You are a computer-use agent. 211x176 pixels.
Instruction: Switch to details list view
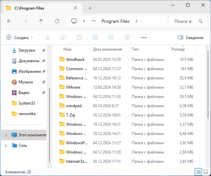[x=198, y=172]
